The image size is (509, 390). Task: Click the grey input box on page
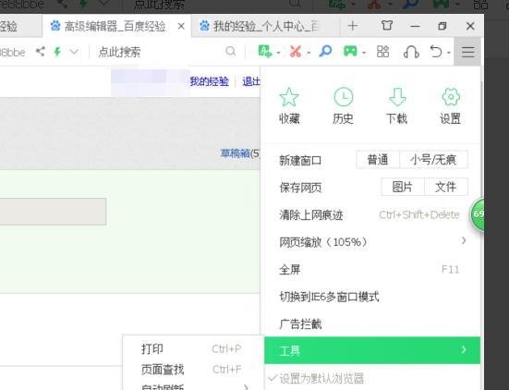(x=53, y=212)
